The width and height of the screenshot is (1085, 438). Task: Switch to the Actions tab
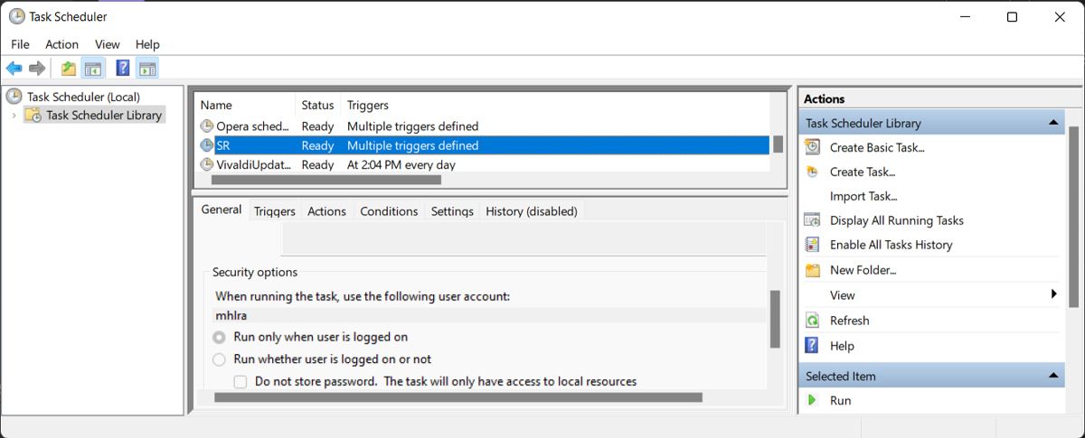point(326,211)
